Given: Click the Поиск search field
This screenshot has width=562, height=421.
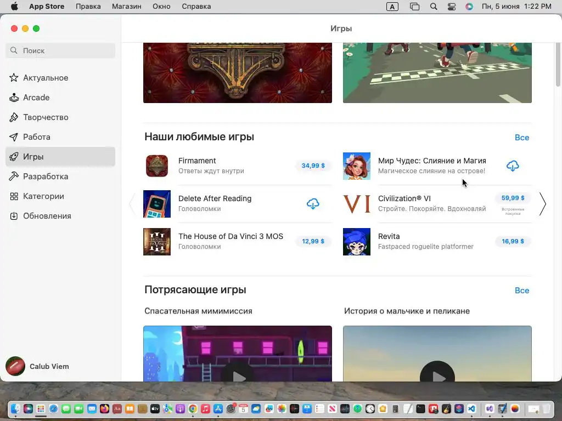Looking at the screenshot, I should tap(60, 50).
